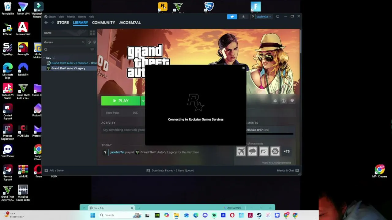This screenshot has width=392, height=220.
Task: Click Home button in library sidebar
Action: pyautogui.click(x=47, y=33)
